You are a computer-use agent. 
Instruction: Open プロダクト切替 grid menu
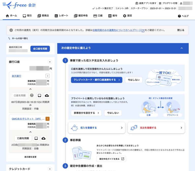point(168,3)
